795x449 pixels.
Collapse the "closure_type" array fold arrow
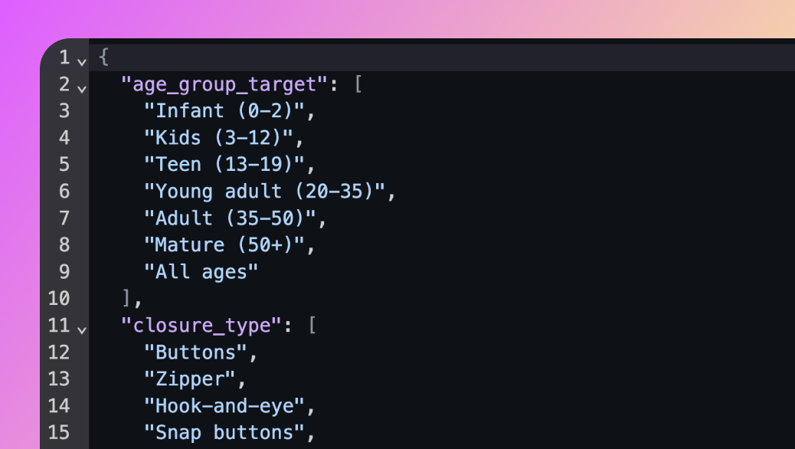82,328
